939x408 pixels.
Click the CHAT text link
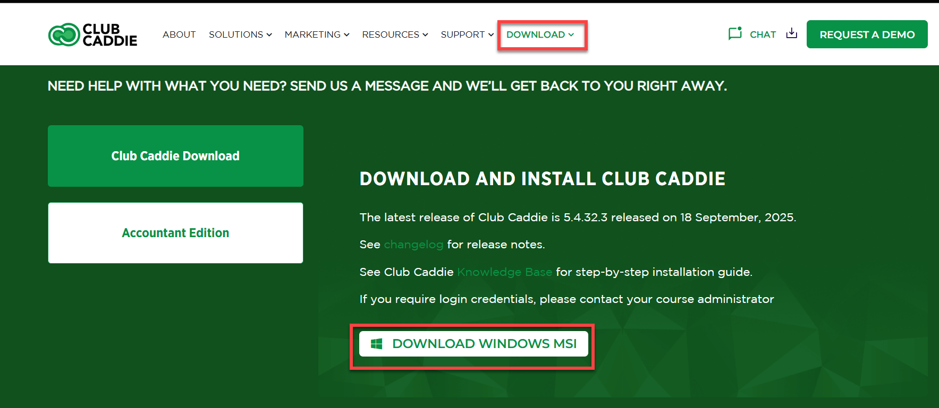(763, 34)
